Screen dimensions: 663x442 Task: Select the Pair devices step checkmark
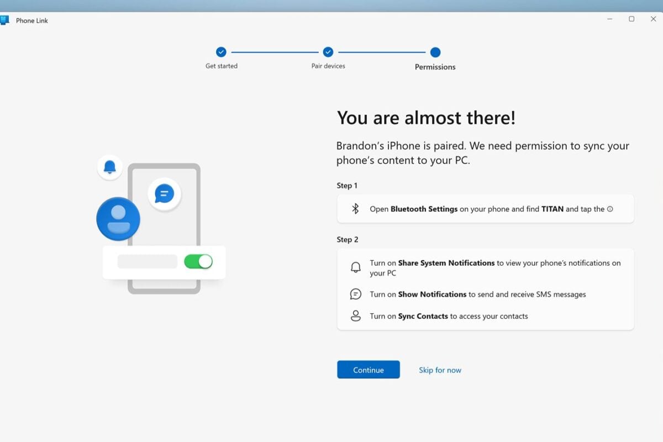328,52
